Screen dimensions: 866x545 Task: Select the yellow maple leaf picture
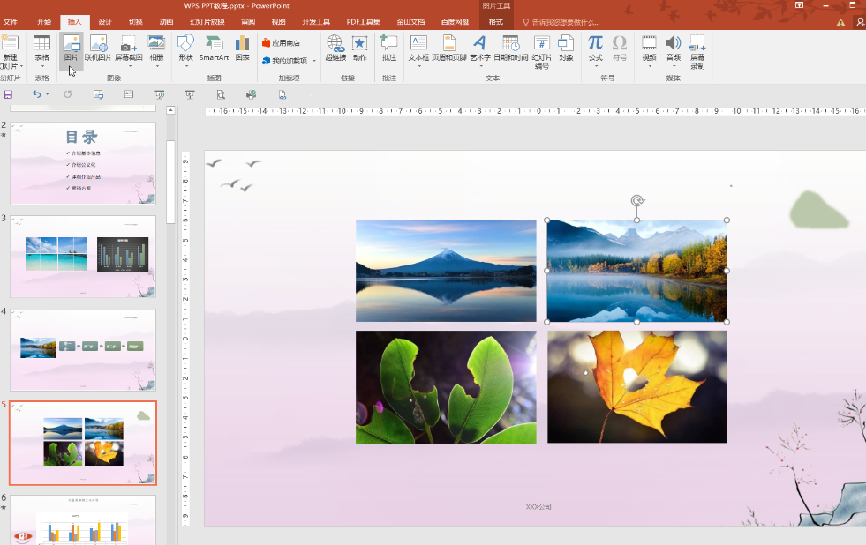(x=636, y=386)
